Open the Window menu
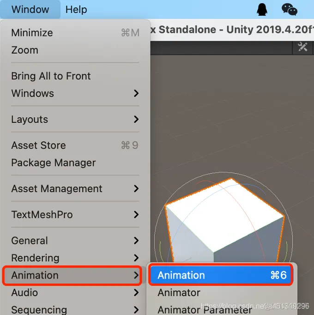Screen dimensions: 314x315 coord(30,9)
